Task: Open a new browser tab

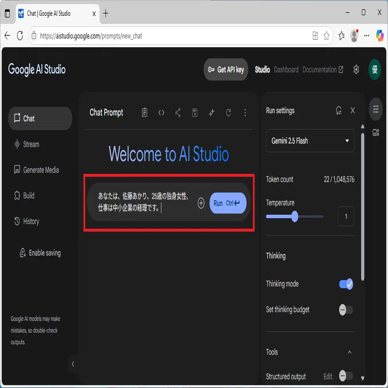Action: [106, 13]
